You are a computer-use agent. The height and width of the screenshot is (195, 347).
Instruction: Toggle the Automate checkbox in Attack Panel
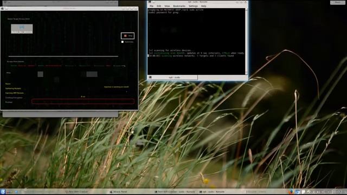123,42
